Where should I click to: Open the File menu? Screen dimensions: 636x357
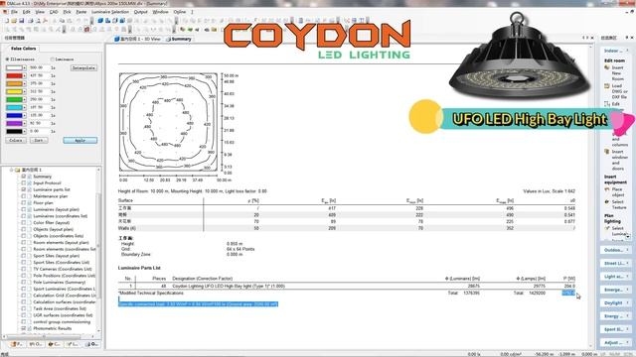(14, 12)
